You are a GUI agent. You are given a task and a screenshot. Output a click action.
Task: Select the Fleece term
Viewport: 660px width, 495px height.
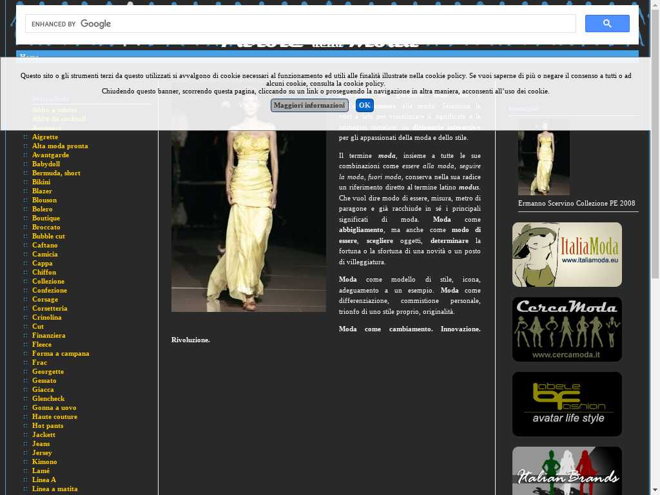[x=42, y=345]
